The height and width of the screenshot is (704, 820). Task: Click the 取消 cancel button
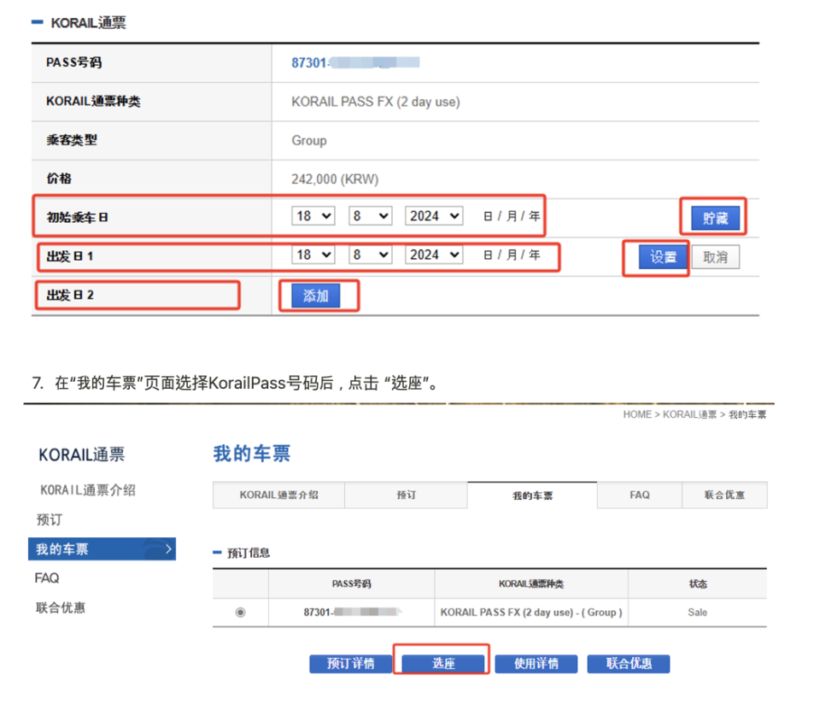pyautogui.click(x=715, y=257)
